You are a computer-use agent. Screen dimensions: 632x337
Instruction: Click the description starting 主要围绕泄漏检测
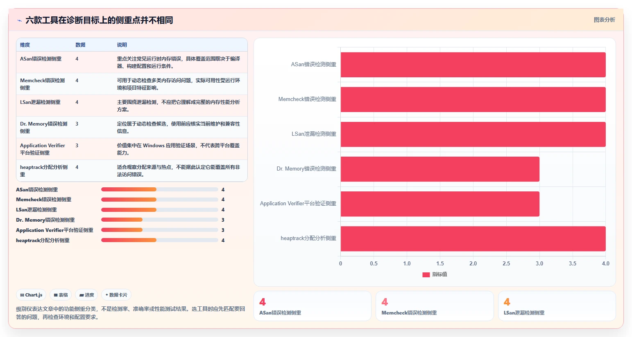[179, 106]
